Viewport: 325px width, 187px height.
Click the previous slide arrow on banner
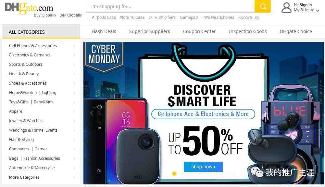[x=92, y=113]
